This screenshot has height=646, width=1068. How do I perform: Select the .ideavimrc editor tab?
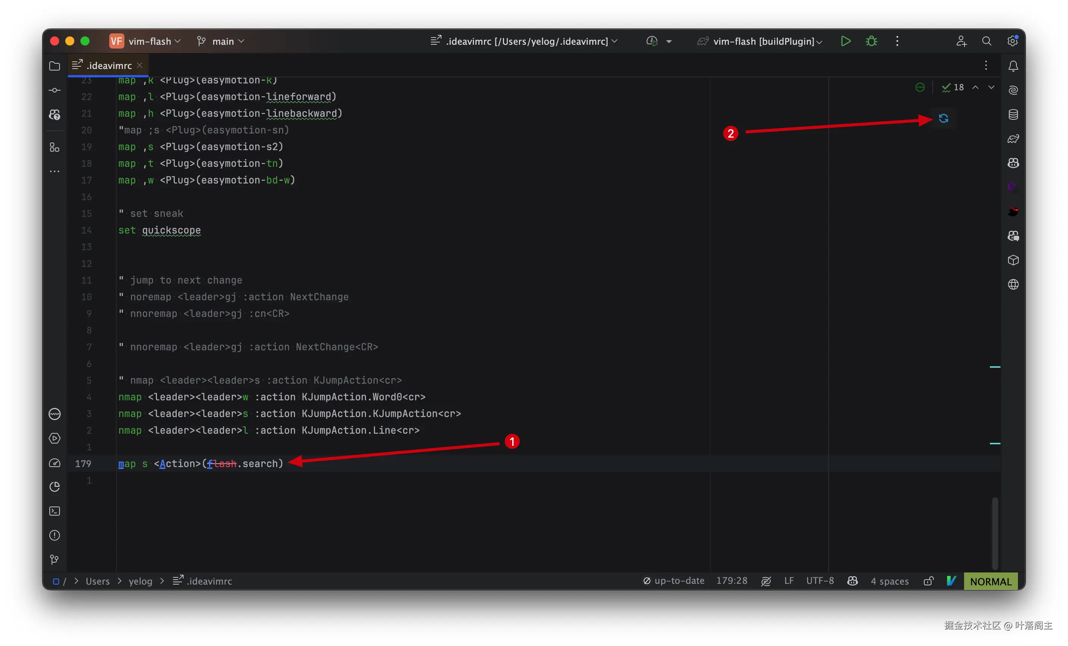[x=108, y=66]
